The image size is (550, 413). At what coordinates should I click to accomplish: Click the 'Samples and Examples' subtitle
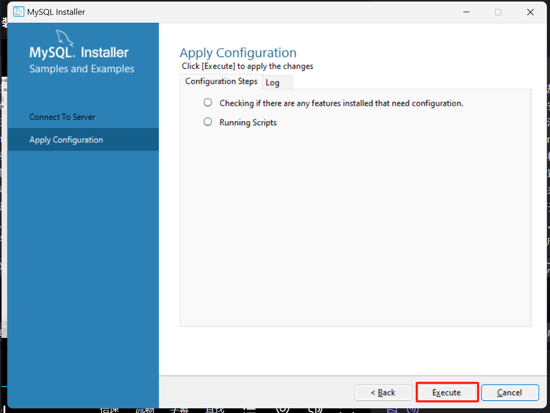pos(82,69)
